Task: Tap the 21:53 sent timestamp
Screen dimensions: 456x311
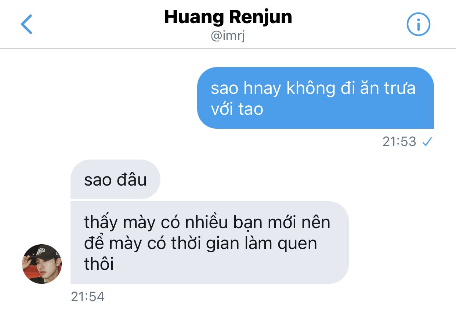Action: (x=399, y=142)
